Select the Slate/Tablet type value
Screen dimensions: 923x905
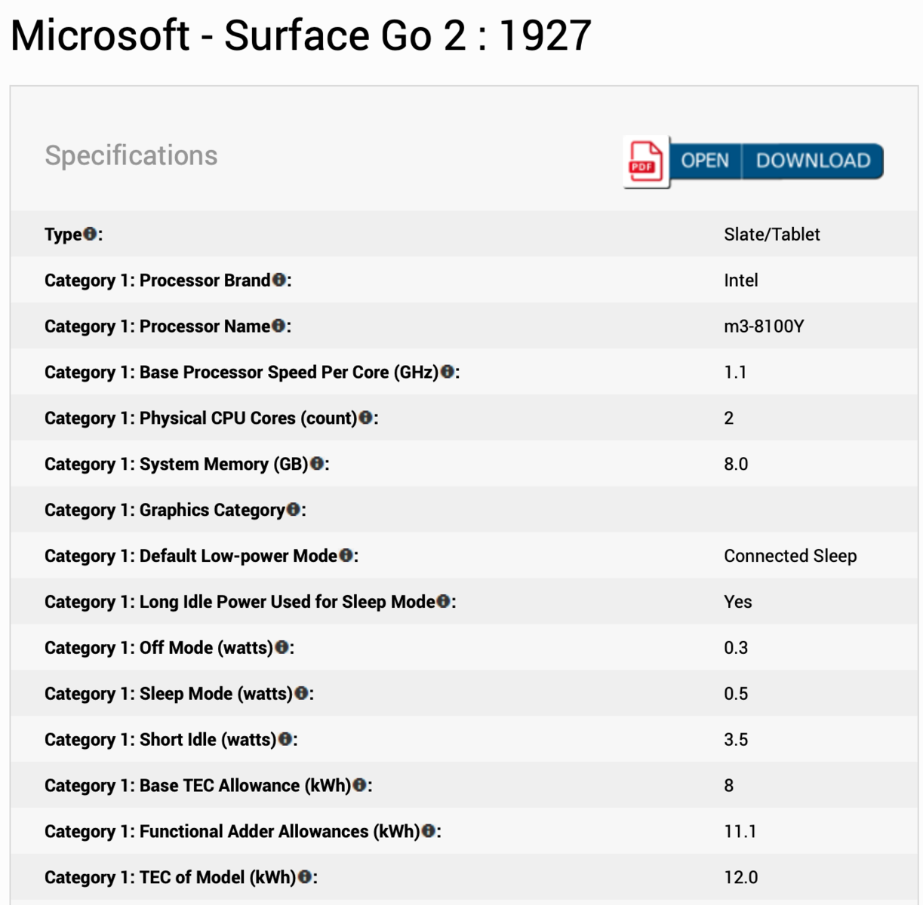coord(771,235)
